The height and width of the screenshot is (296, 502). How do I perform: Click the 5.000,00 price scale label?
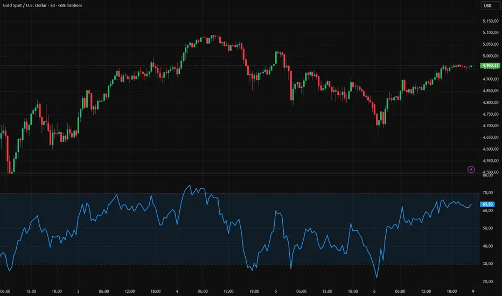tap(491, 55)
